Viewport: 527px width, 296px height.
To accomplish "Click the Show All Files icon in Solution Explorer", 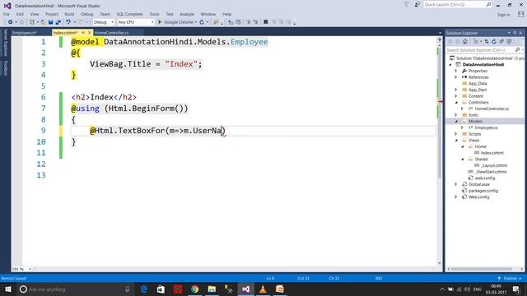I will [509, 42].
